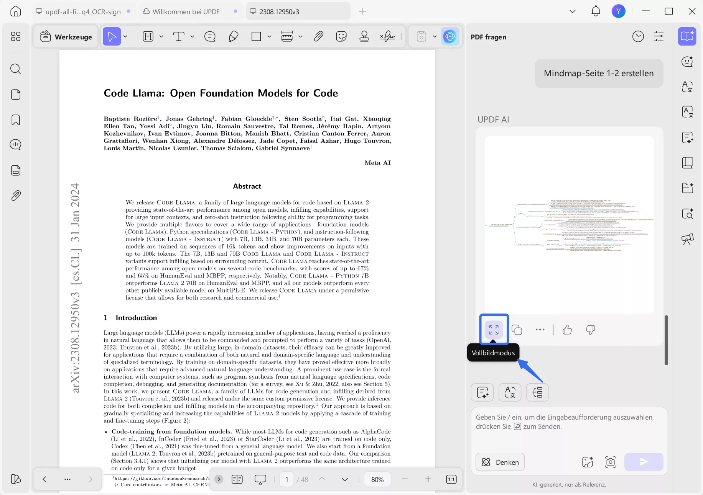Screen dimensions: 703x495
Task: Toggle the left panel collapse icon at bottom
Action: click(16, 479)
